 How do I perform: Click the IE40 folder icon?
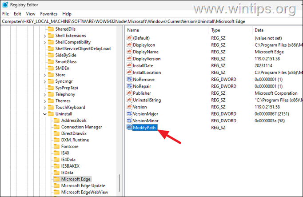click(x=56, y=153)
